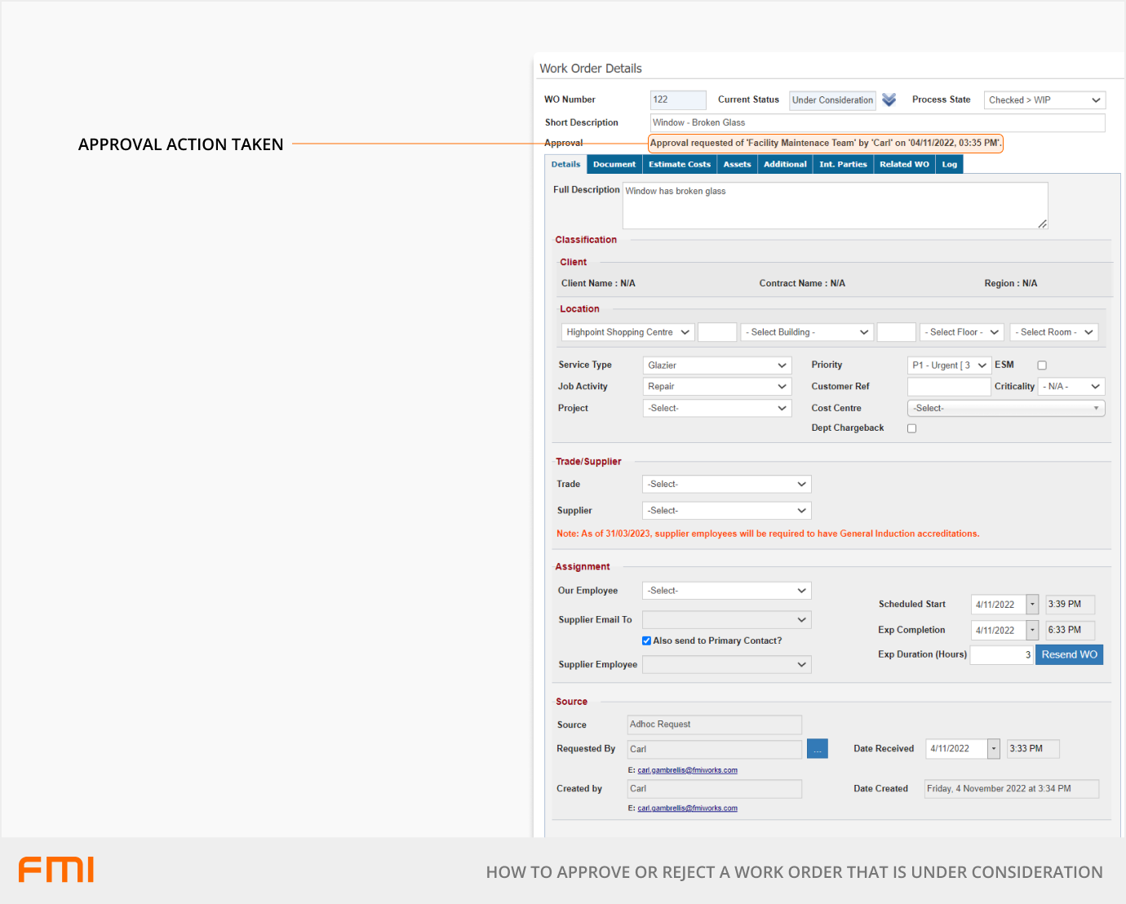Open the Priority P1 - Urgent dropdown

point(949,366)
